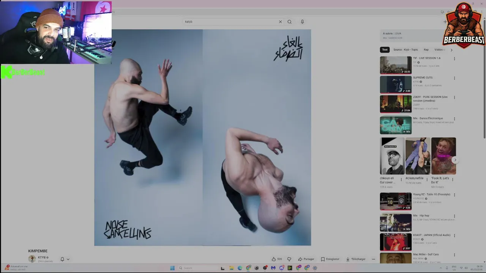This screenshot has height=273, width=486.
Task: Select the 'Tout' filter chip
Action: click(385, 50)
